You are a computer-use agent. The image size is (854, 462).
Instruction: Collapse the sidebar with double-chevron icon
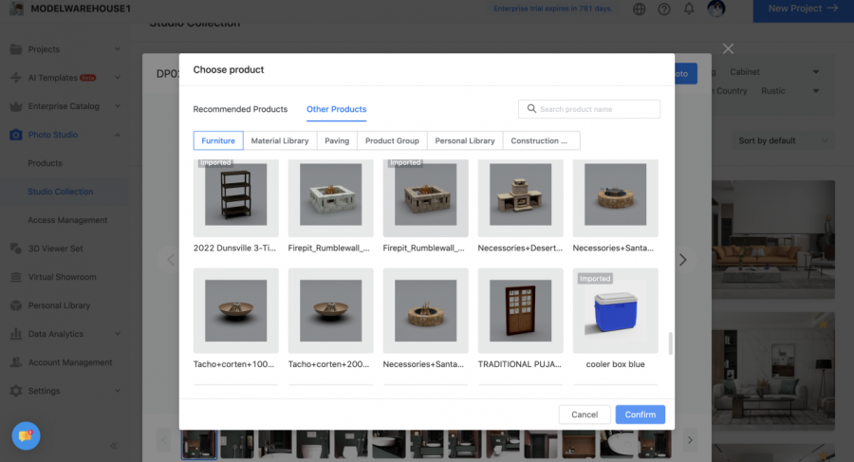(114, 446)
